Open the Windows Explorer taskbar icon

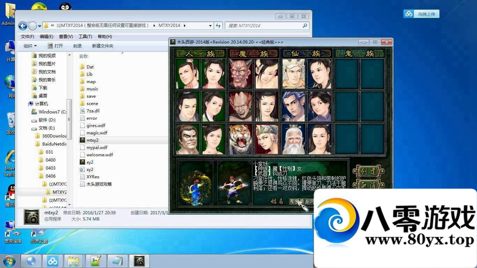[74, 261]
